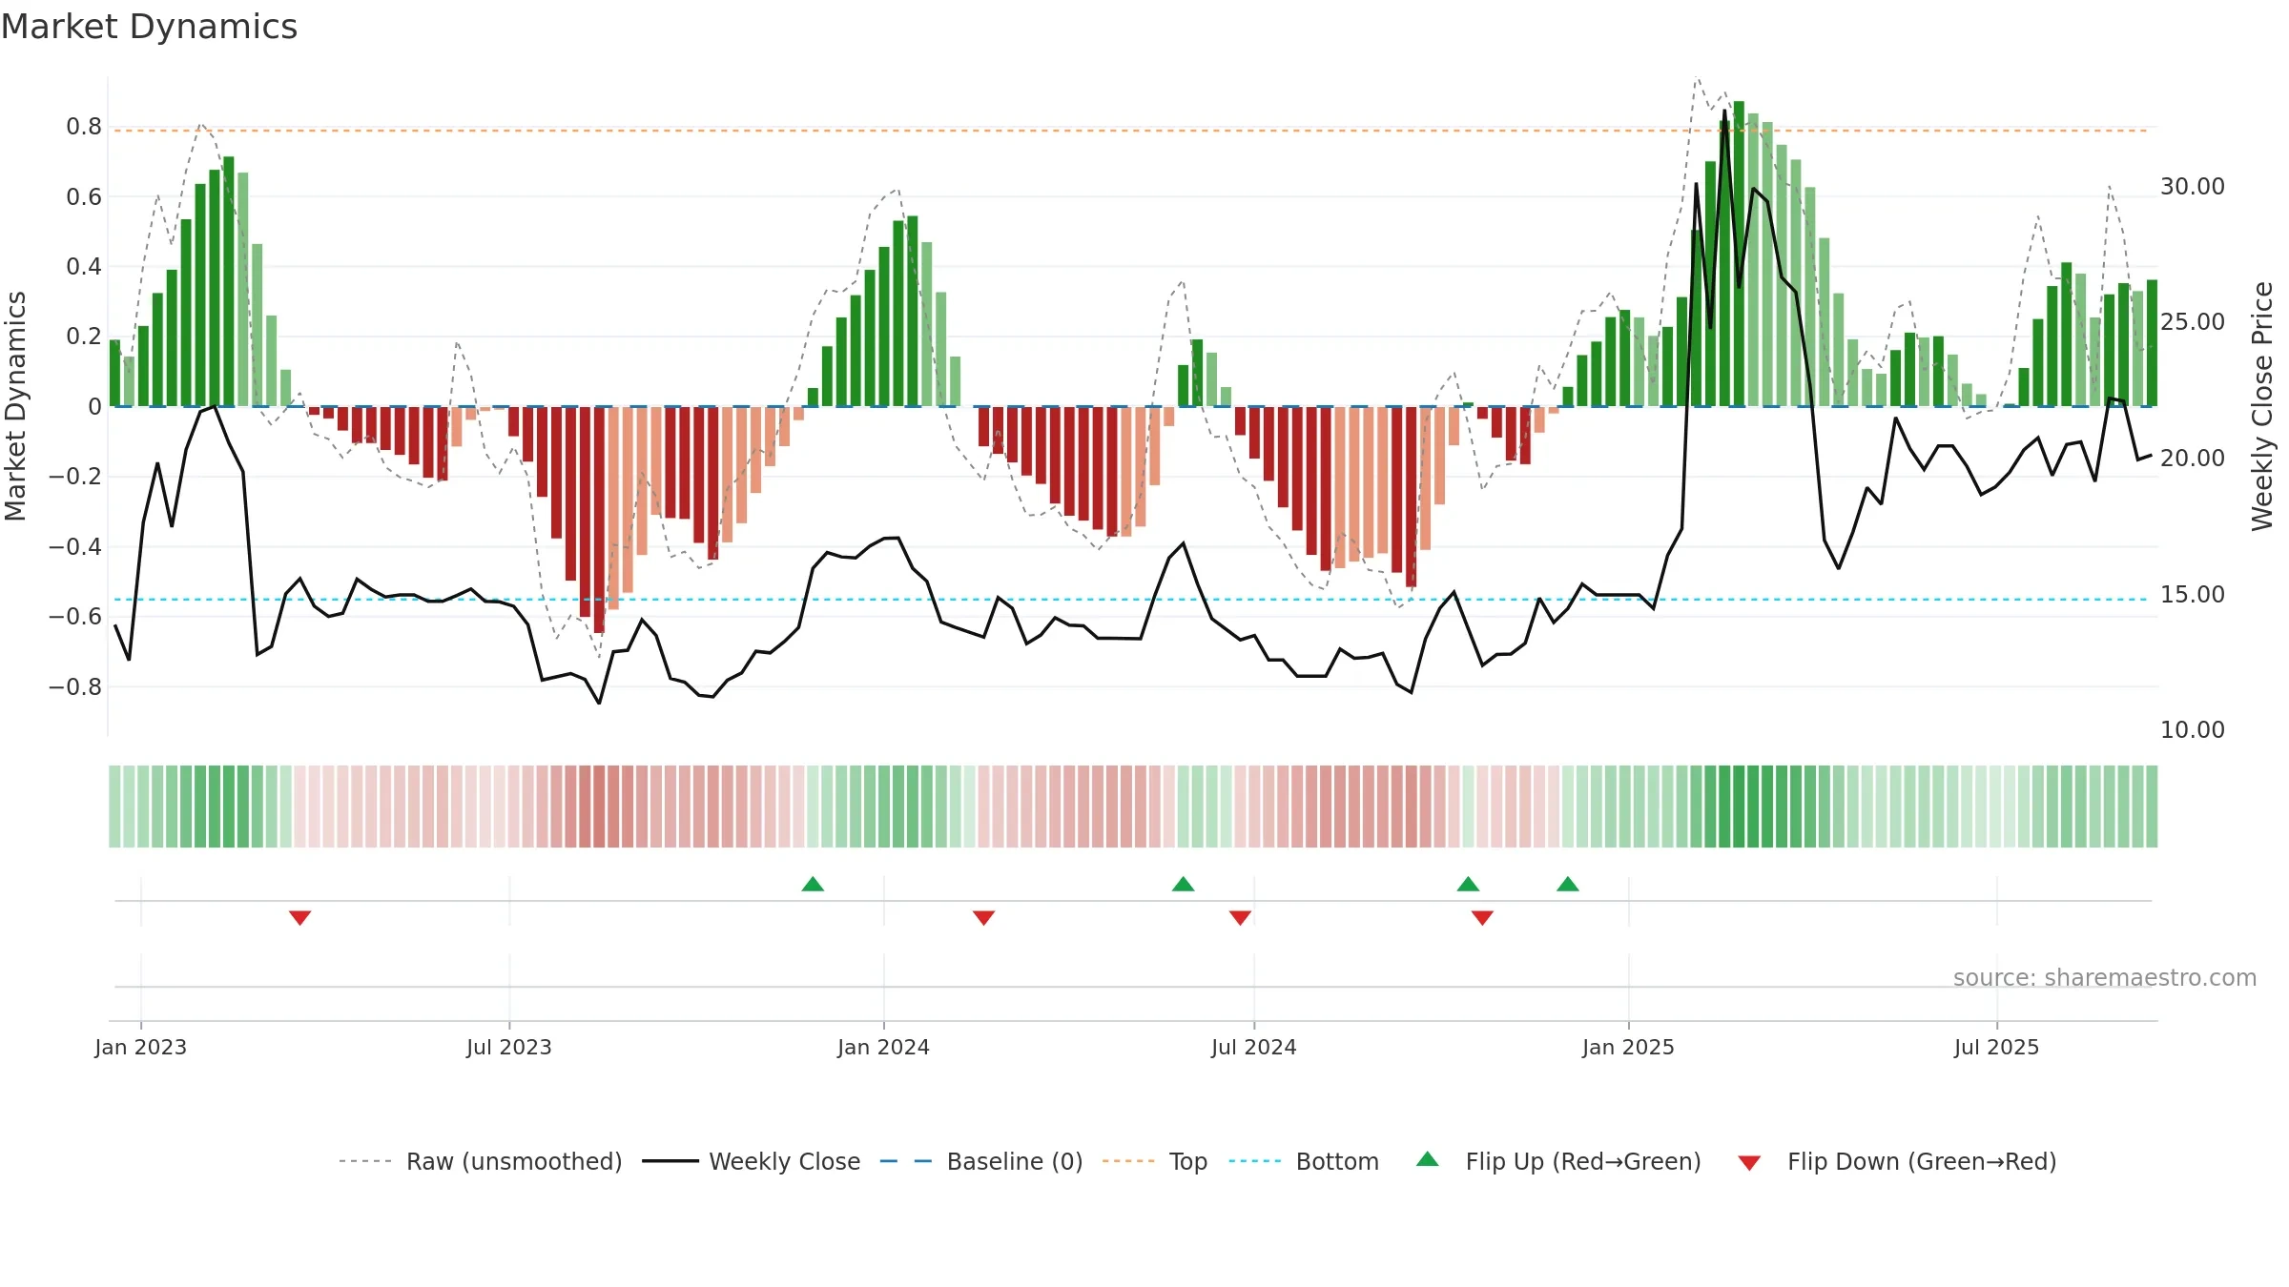Click the red Flip Down triangle icon in legend
The image size is (2289, 1287).
click(x=1749, y=1163)
